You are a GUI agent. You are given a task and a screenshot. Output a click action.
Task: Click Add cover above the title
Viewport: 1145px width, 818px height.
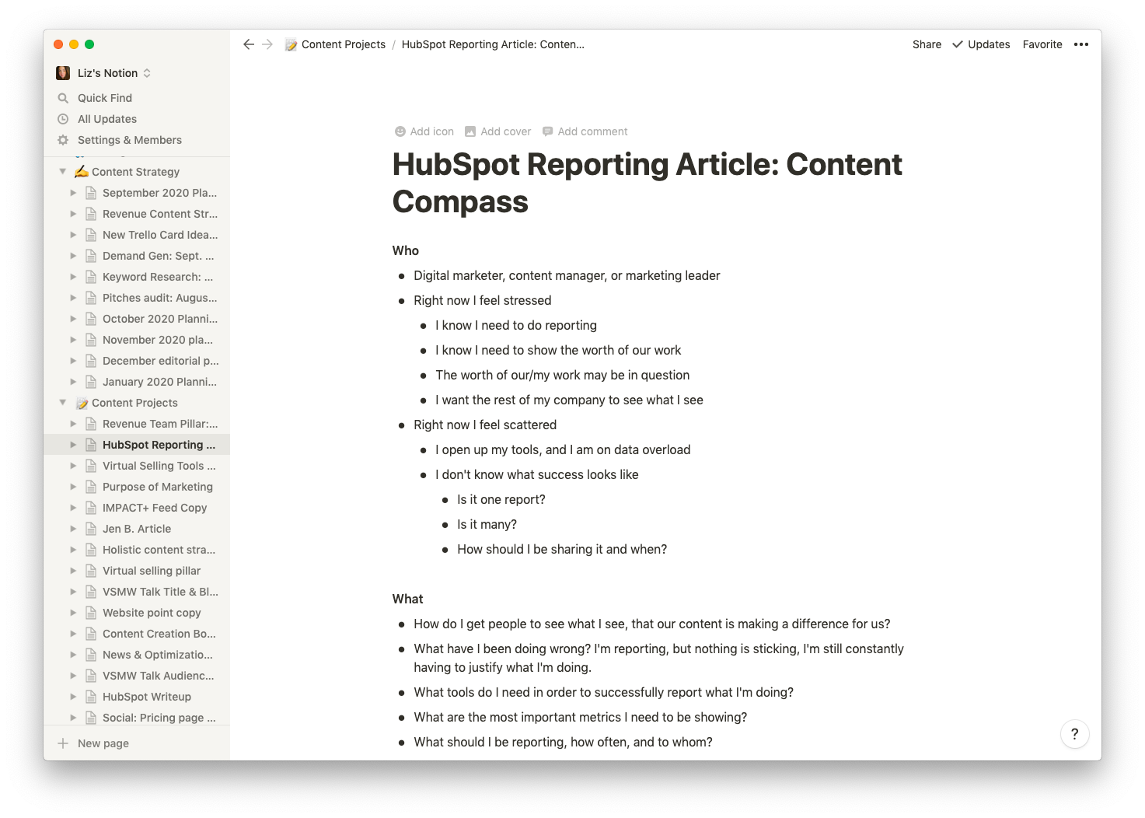coord(497,131)
